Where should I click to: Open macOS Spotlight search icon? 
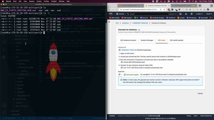193,1
